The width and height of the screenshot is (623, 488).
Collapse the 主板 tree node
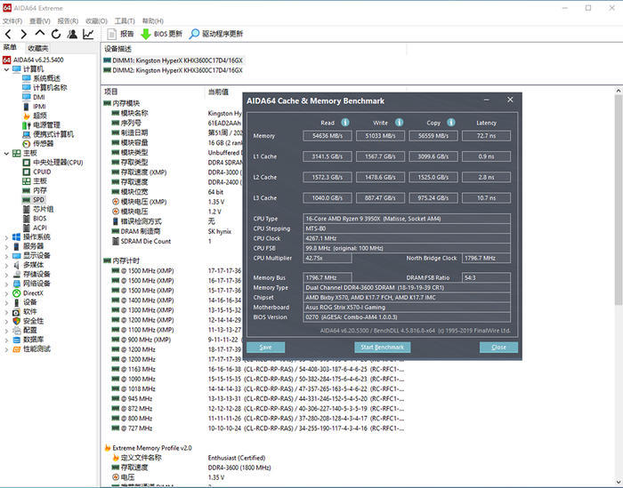pos(6,153)
